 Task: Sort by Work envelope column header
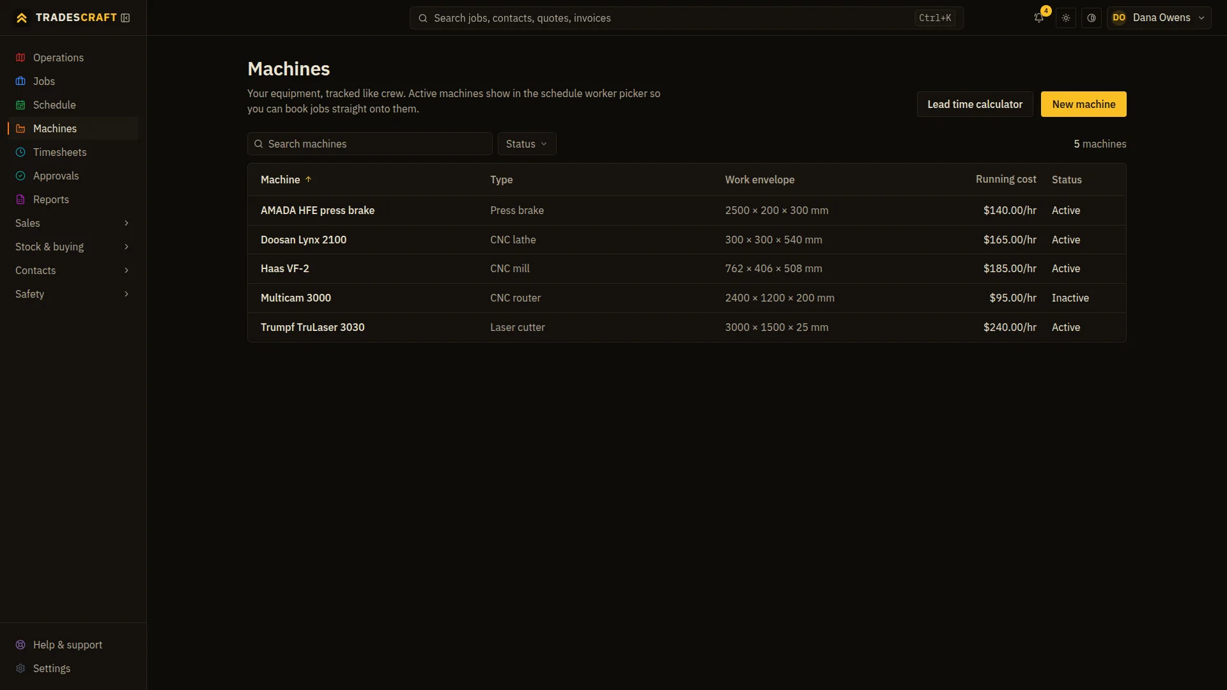point(759,180)
